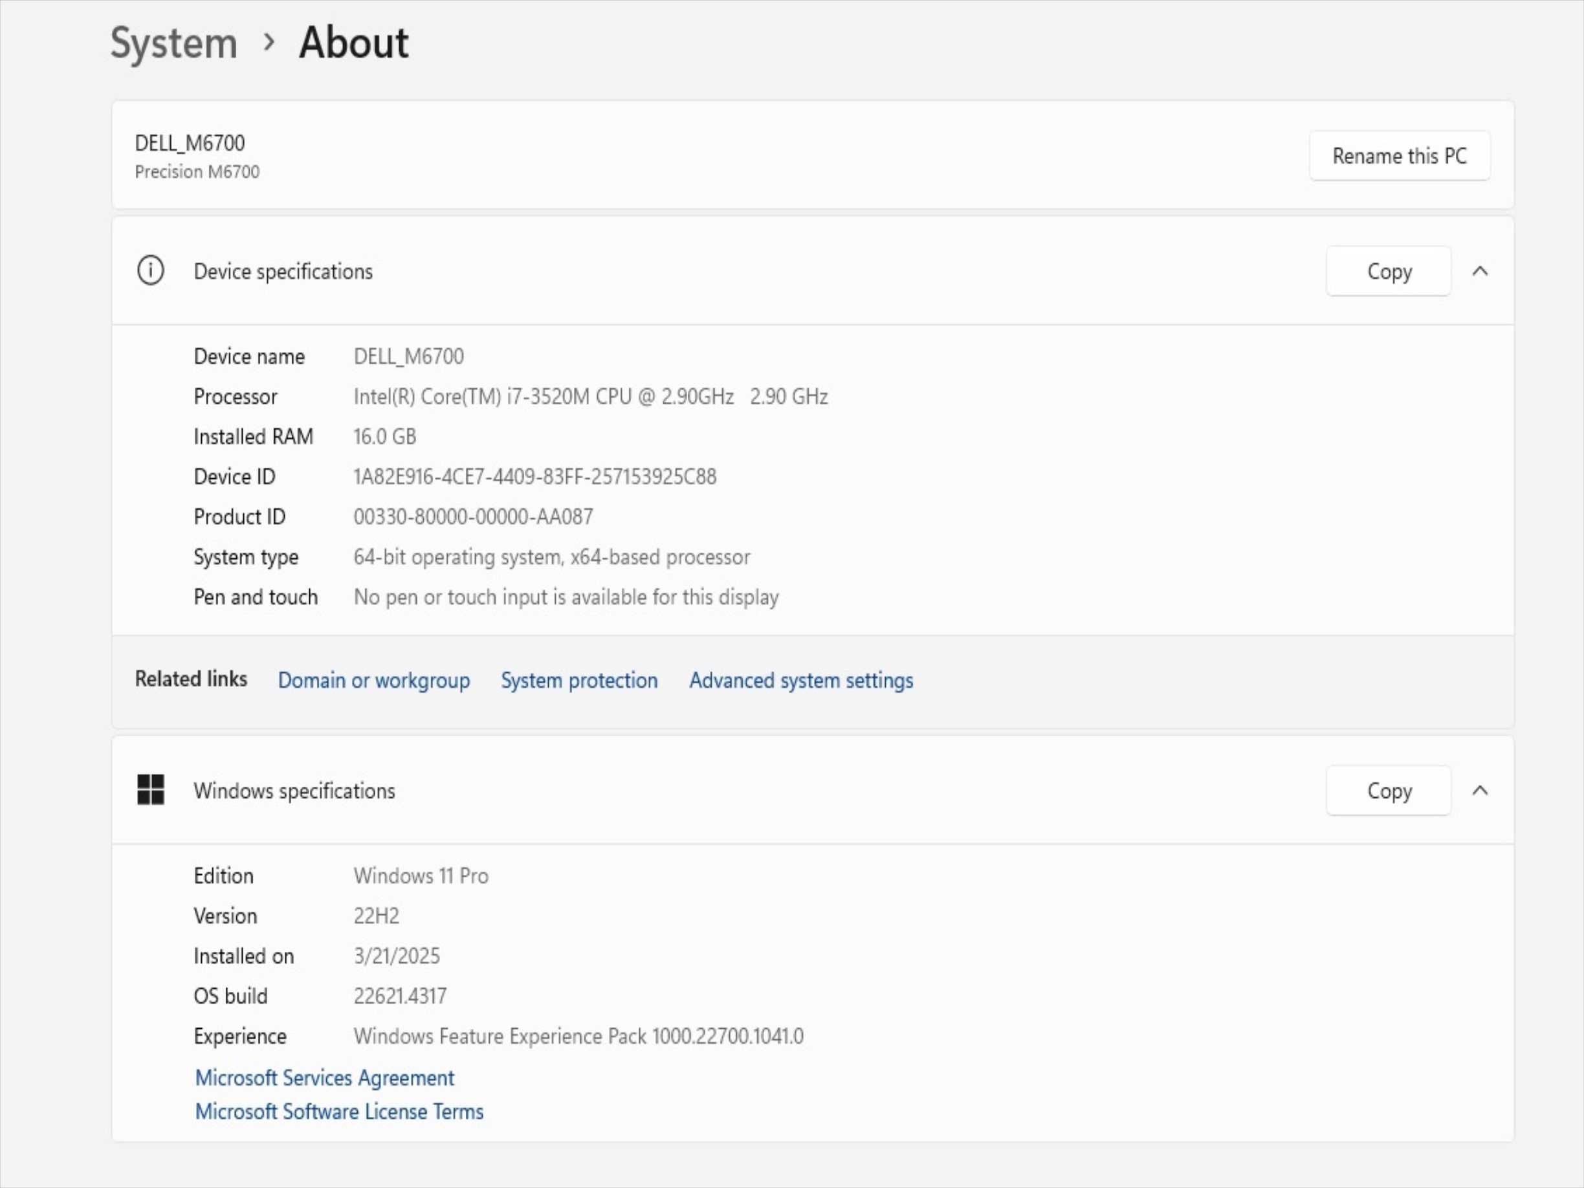Open the Domain or workgroup link

point(374,680)
